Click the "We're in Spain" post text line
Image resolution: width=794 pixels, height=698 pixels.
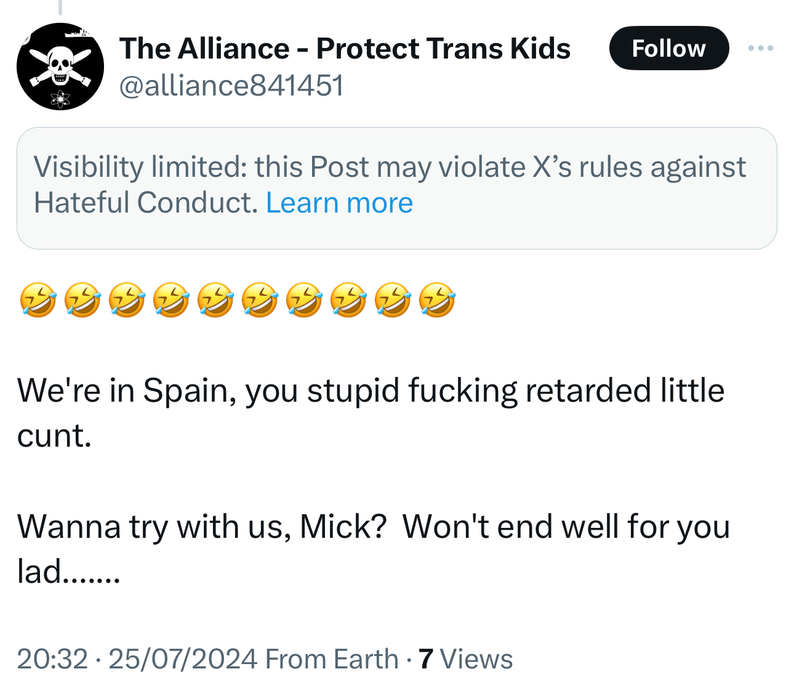coord(369,391)
